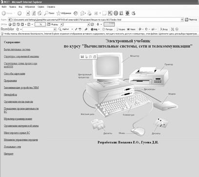The width and height of the screenshot is (199, 177).
Task: Expand the Rambler search field dropdown
Action: point(55,29)
